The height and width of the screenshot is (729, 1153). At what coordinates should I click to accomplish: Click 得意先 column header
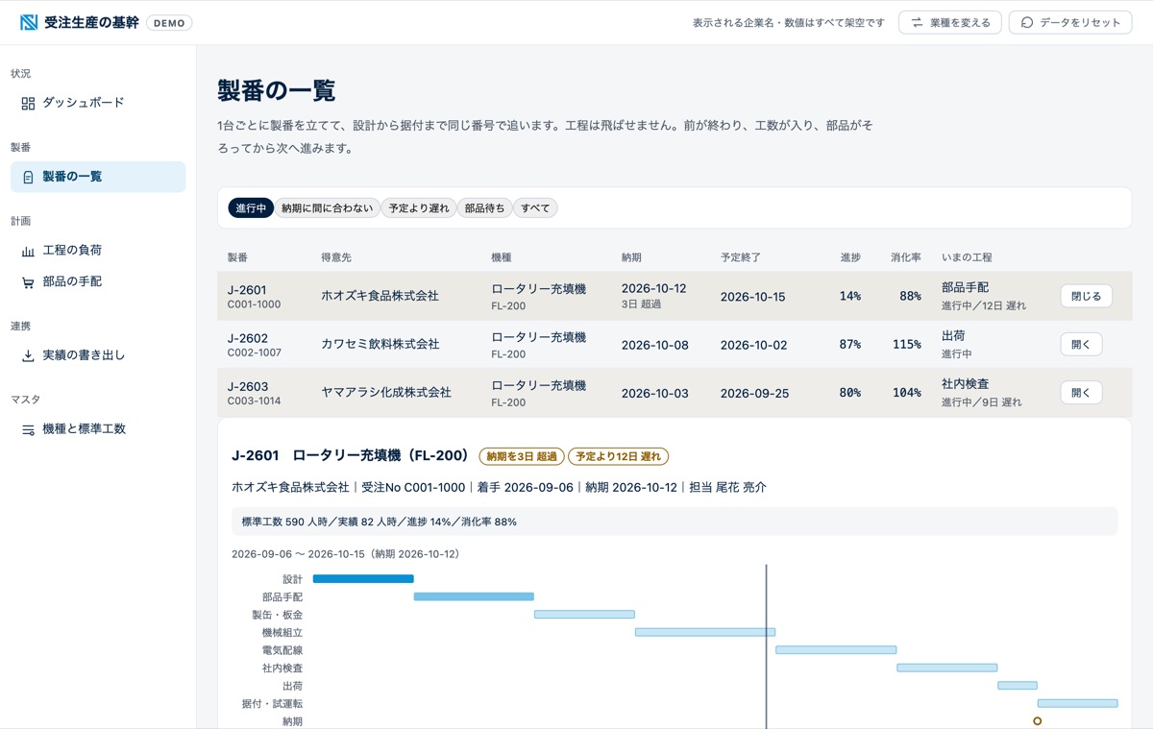point(336,257)
